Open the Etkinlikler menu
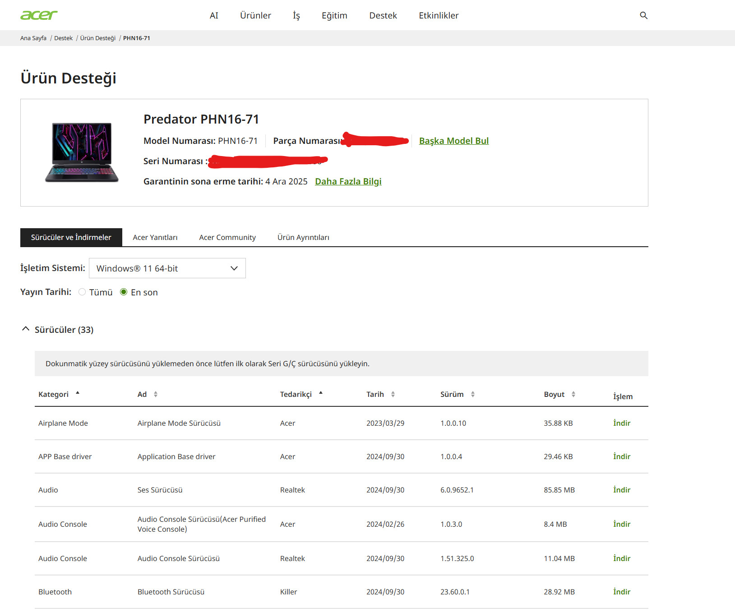 [x=439, y=15]
